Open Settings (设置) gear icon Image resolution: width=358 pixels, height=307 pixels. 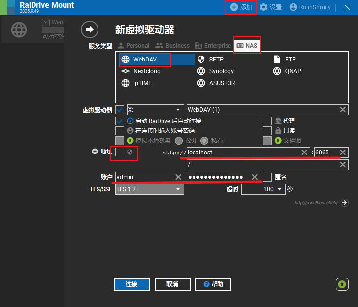point(263,7)
